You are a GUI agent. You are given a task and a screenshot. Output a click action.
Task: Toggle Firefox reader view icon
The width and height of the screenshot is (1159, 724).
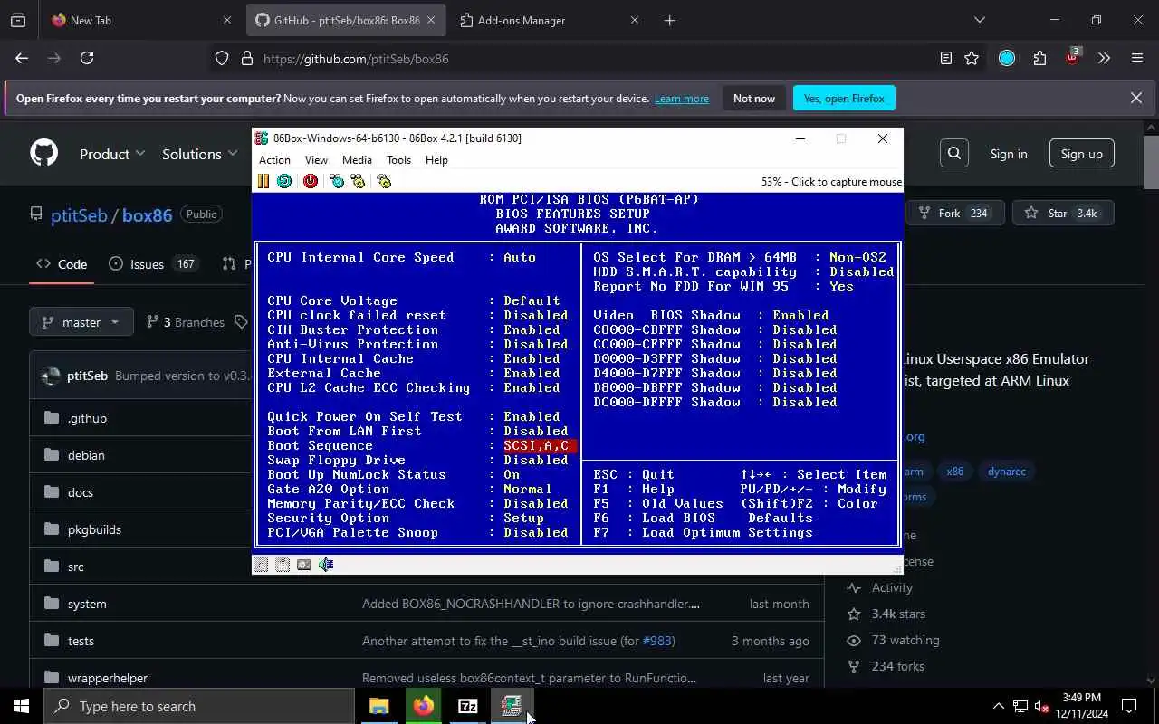click(x=945, y=58)
